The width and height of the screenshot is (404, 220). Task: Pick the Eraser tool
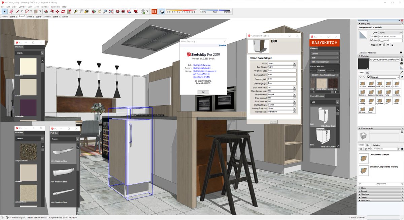[11, 11]
